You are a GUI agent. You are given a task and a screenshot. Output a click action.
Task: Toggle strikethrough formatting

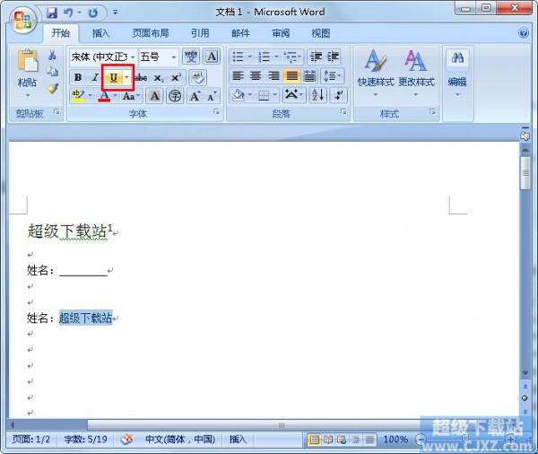coord(141,78)
